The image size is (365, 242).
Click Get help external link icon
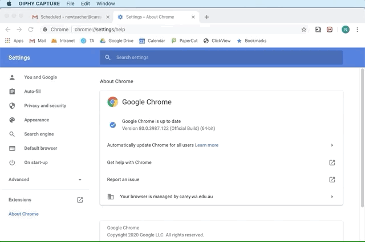point(332,162)
